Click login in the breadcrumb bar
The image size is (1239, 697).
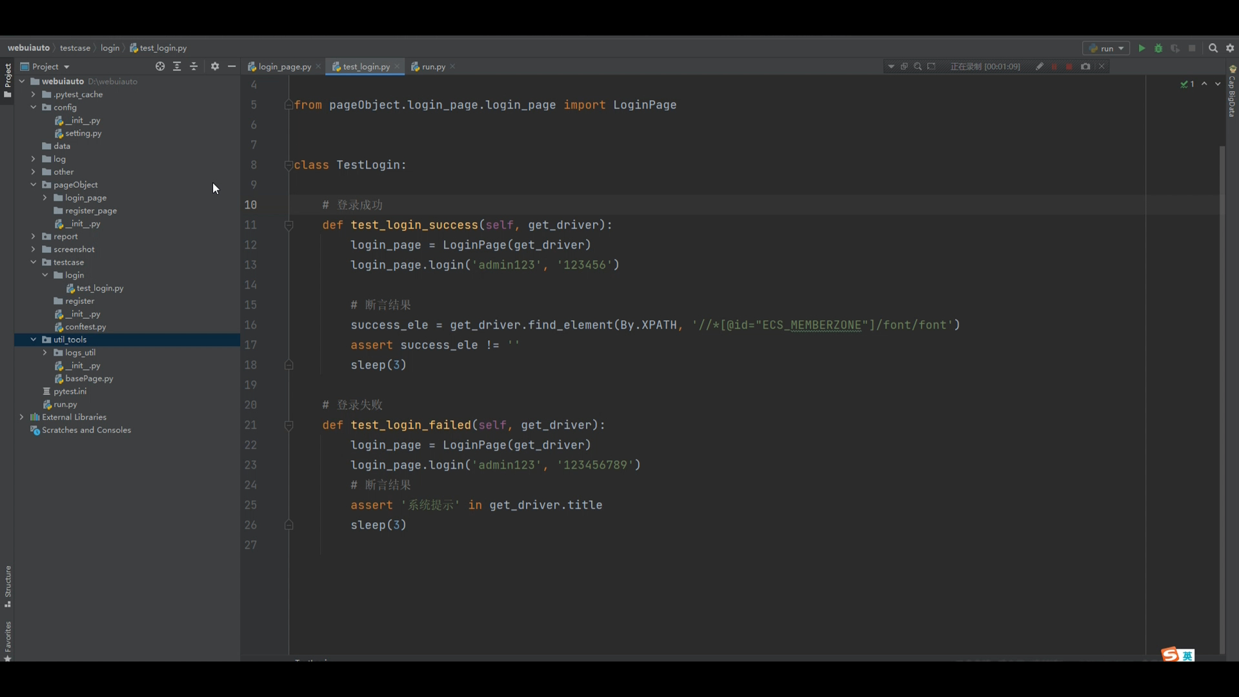pyautogui.click(x=110, y=48)
